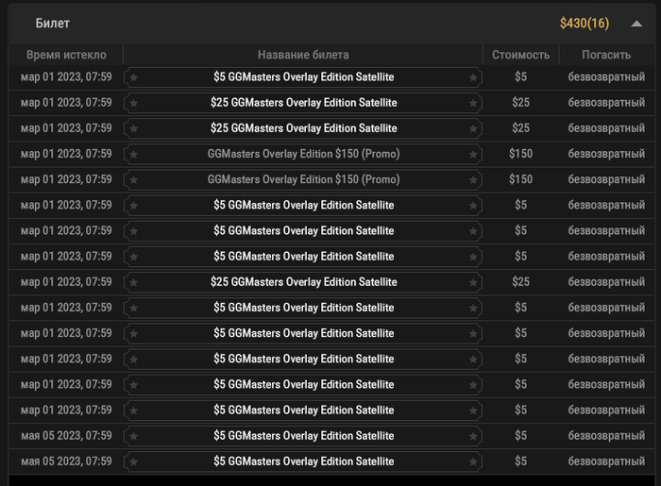Screen dimensions: 661x486
Task: Click expiry date of the first Promo ticket
Action: pos(67,154)
